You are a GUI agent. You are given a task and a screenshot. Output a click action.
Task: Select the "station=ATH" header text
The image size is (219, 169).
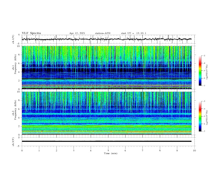(x=103, y=33)
